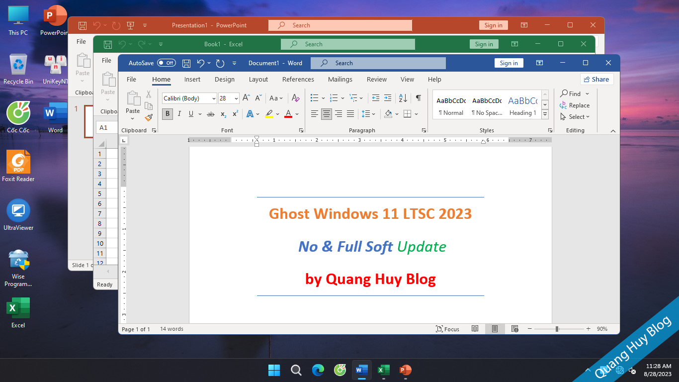Click the text highlight color button

[x=269, y=114]
